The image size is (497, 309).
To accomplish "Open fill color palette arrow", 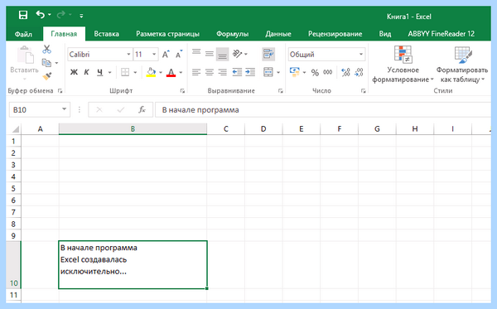I will [x=161, y=73].
